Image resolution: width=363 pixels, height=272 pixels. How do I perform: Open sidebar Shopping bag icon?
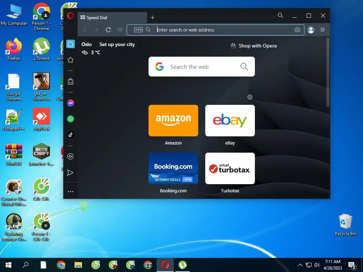click(x=71, y=81)
